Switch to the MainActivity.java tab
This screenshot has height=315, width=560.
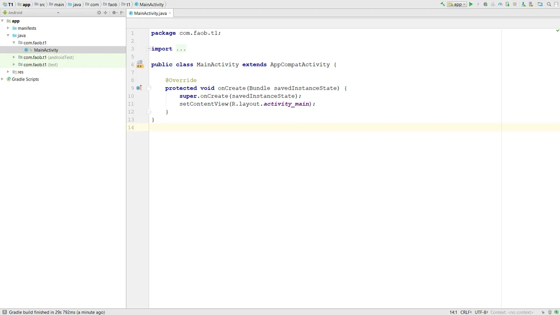pos(150,13)
